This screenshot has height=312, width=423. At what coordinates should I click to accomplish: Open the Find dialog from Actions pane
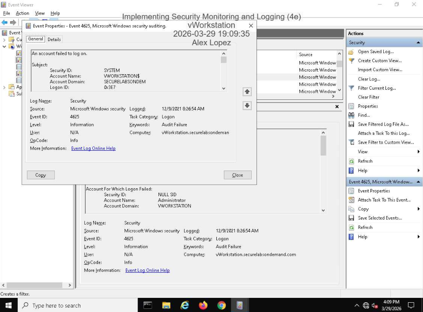click(x=364, y=115)
